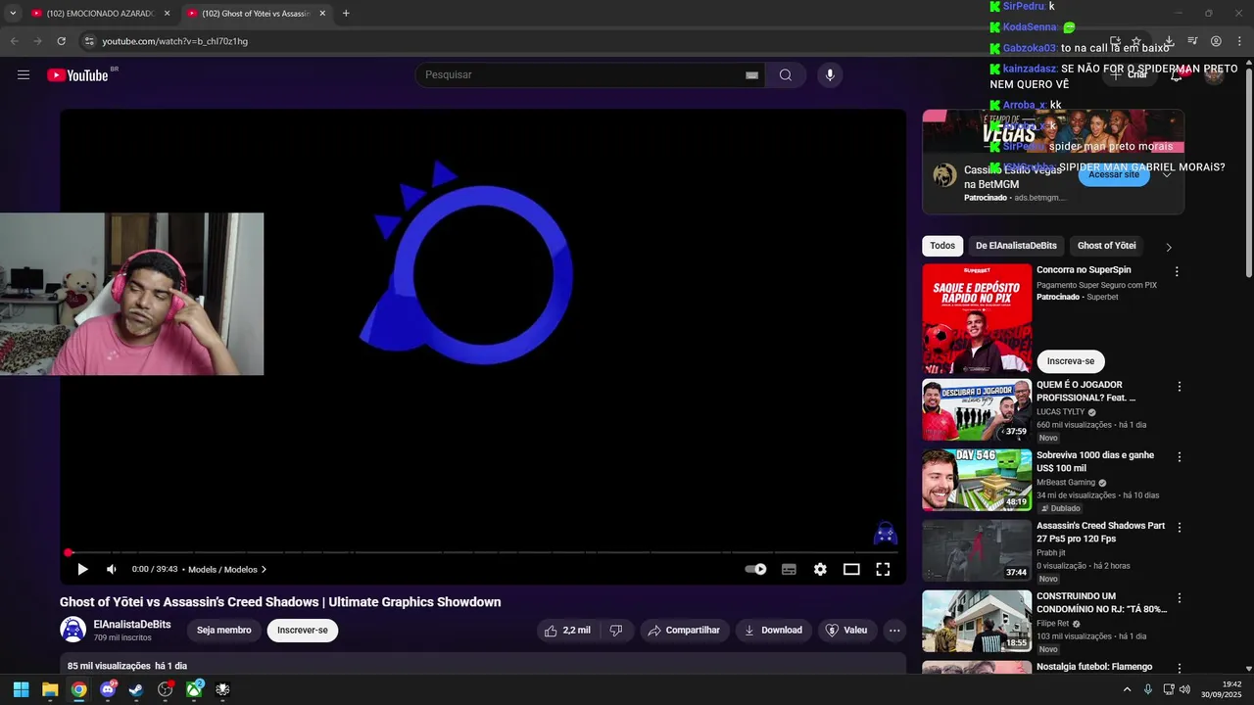Open options for Sobreviva 1000 dias video
The image size is (1254, 705).
pyautogui.click(x=1180, y=457)
